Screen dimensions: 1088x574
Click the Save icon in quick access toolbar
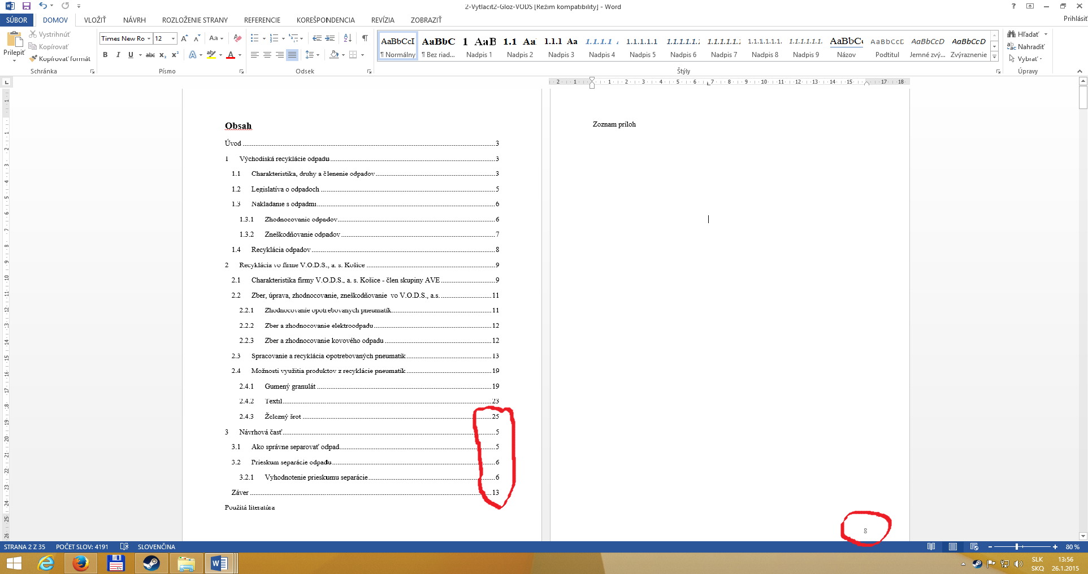point(26,6)
